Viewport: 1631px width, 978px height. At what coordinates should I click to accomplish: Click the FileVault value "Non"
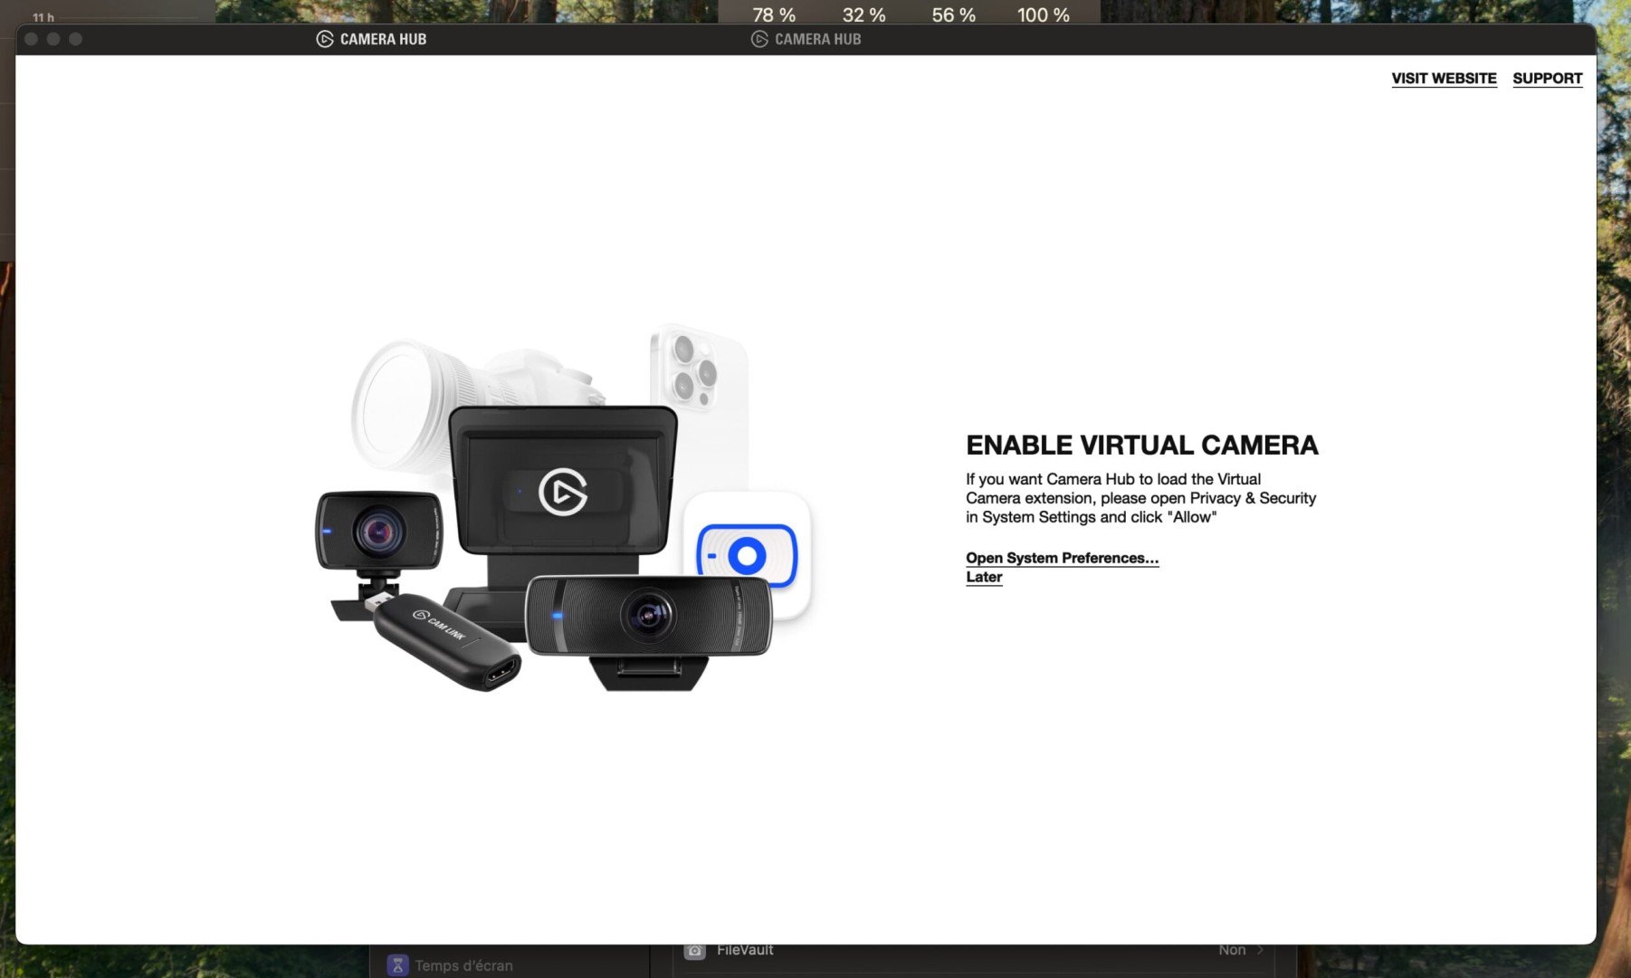coord(1232,950)
